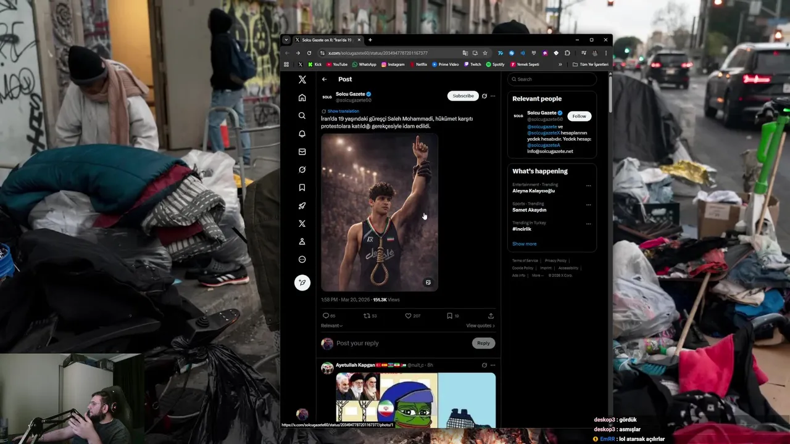The height and width of the screenshot is (444, 790).
Task: Reload the page with refresh icon
Action: coord(309,53)
